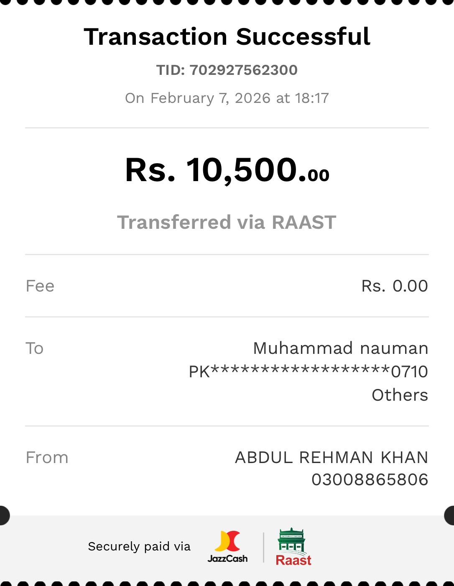Click the Raast logo
This screenshot has width=454, height=586.
pos(293,547)
